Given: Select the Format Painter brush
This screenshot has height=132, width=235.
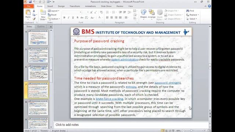Looking at the screenshot, I should [34, 19].
